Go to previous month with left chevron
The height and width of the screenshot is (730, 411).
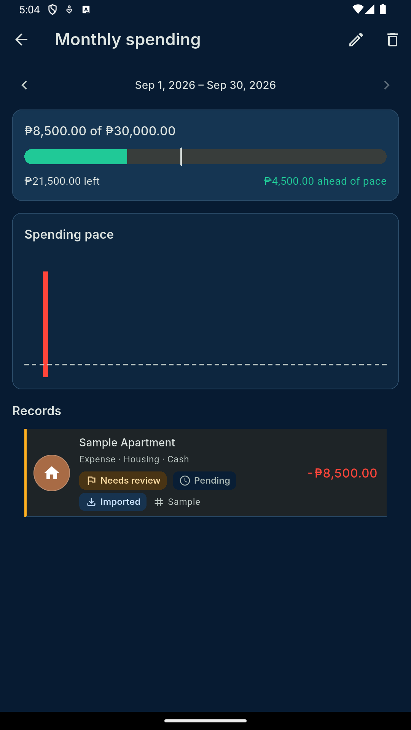click(x=24, y=85)
